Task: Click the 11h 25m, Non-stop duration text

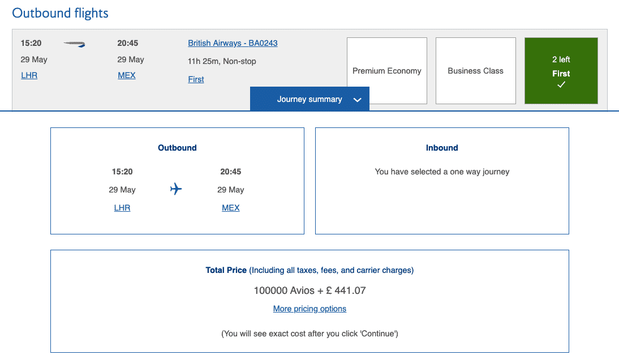Action: click(222, 61)
